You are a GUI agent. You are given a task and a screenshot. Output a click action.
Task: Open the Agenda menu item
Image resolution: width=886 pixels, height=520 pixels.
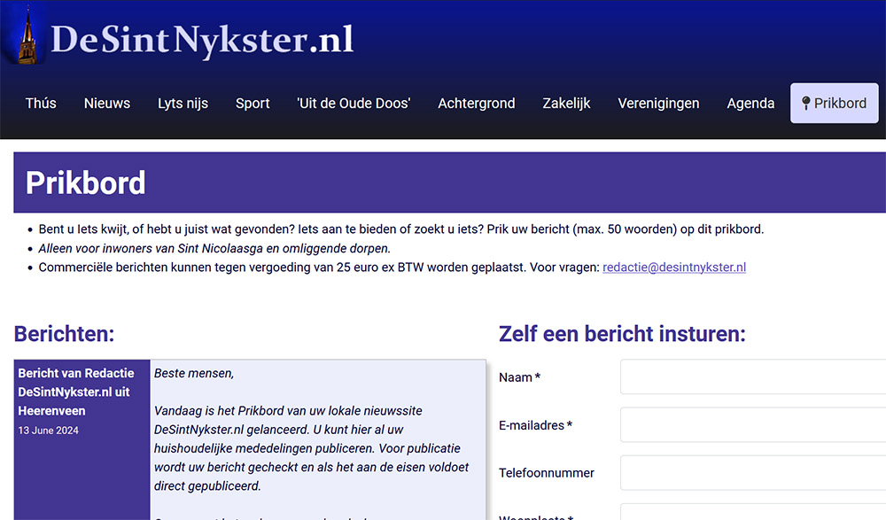pos(750,104)
